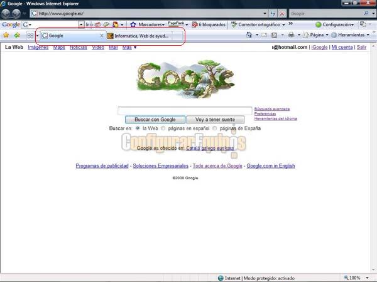Open the Corrector ortográfico dropdown arrow

point(283,24)
